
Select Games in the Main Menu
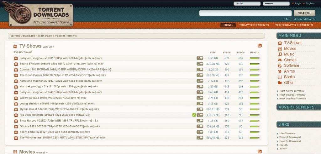(290, 60)
